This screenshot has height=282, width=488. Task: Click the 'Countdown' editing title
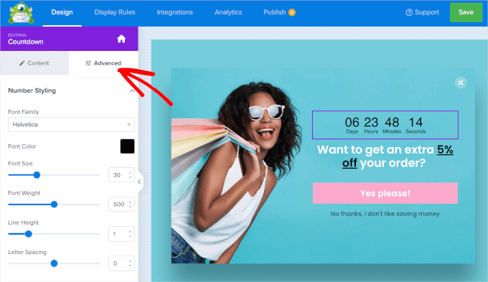(x=26, y=42)
